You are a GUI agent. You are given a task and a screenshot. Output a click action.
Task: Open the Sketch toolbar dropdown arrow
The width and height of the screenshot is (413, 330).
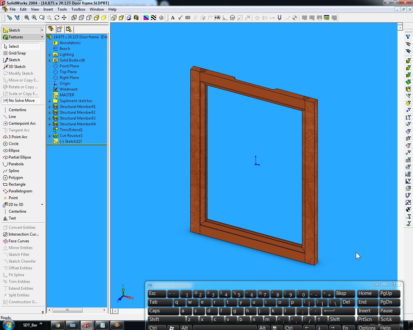(42, 30)
